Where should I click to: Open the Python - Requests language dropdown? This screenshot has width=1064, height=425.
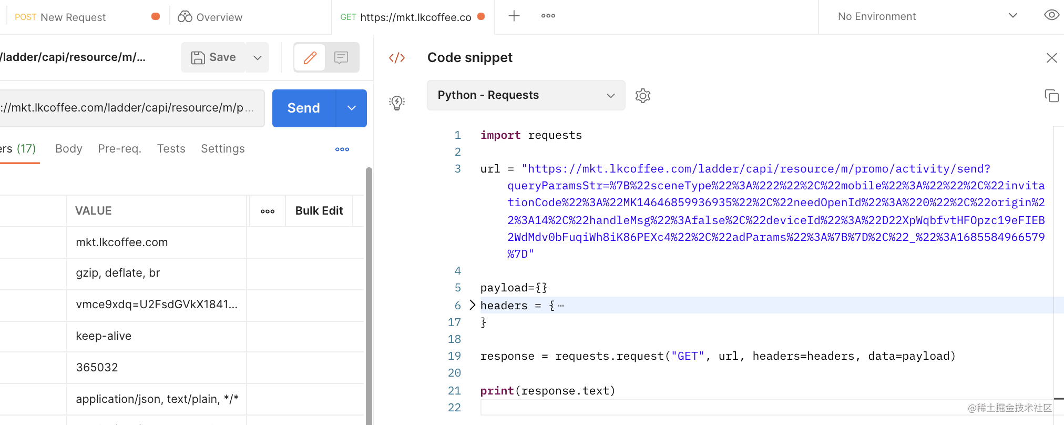[526, 95]
